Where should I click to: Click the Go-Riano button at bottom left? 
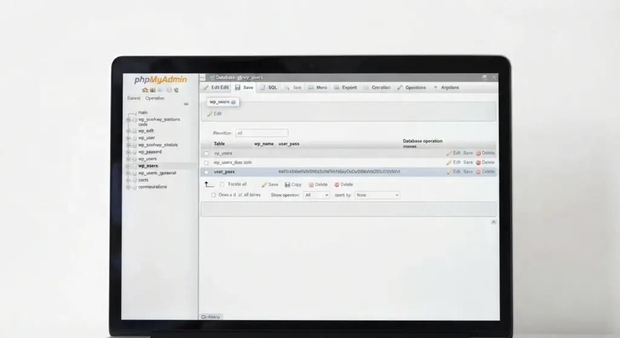coord(210,317)
